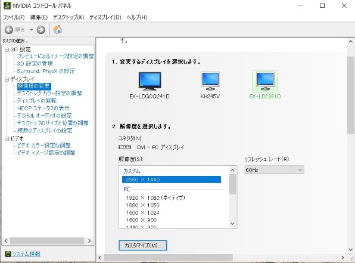
Task: Select the KH245V monitor icon
Action: point(210,81)
